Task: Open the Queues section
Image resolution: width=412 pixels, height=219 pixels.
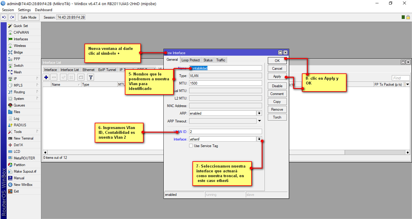Action: click(19, 105)
